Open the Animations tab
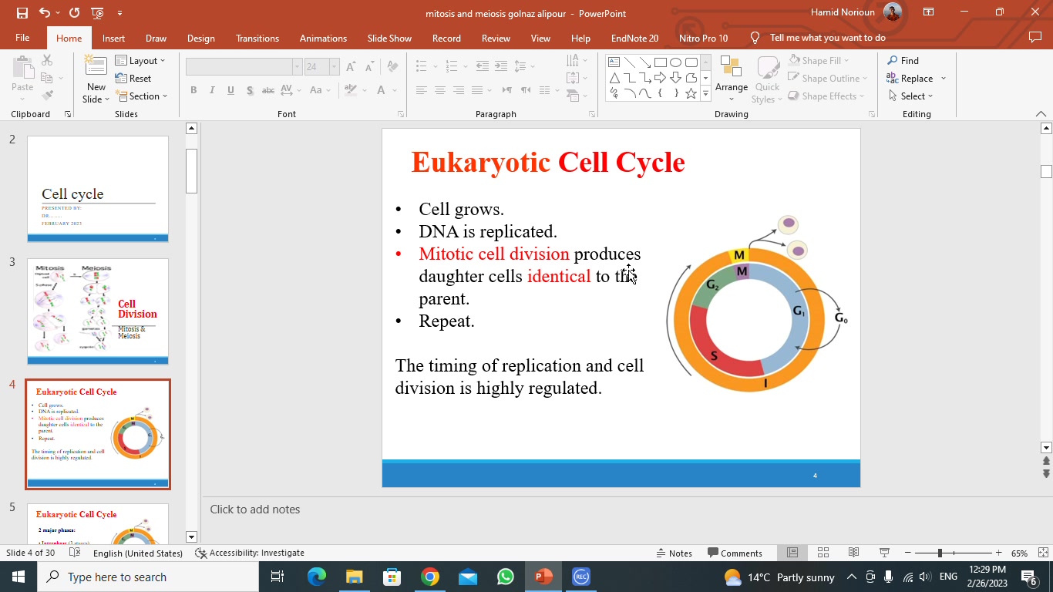1053x592 pixels. pyautogui.click(x=323, y=38)
